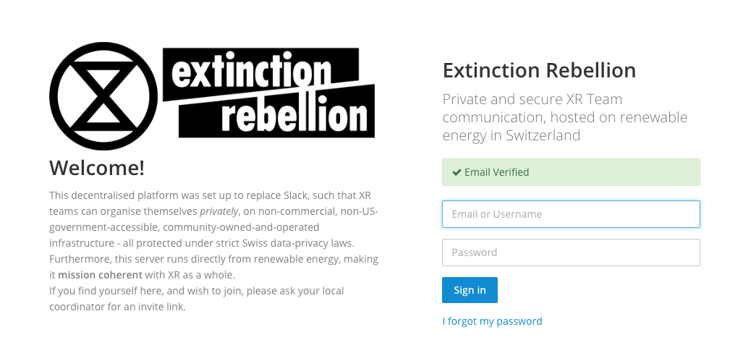Click the 'Private and secure XR Team' subtitle
Viewport: 743px width, 353px height.
click(532, 99)
